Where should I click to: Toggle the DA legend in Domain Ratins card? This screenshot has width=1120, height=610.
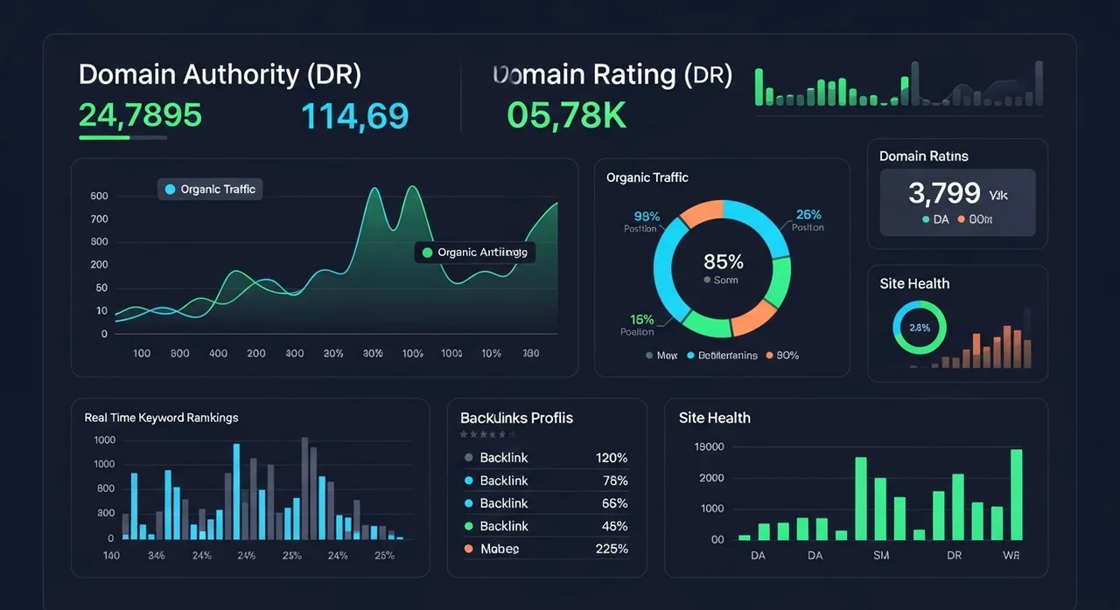click(935, 220)
